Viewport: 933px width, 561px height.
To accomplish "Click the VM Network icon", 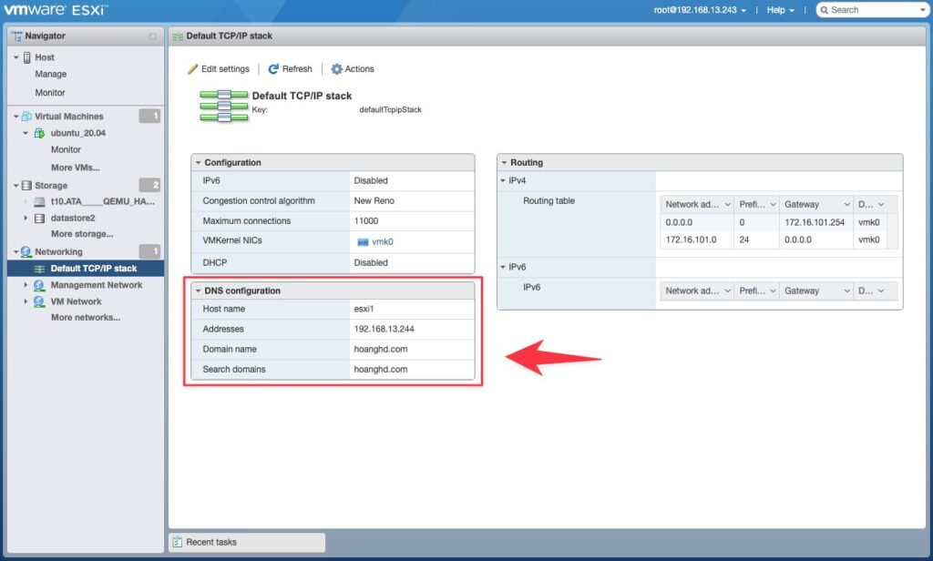I will coord(39,301).
